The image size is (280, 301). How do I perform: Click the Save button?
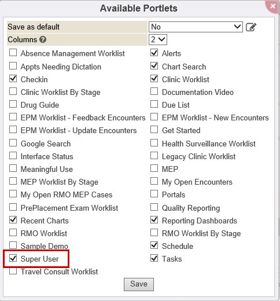[139, 284]
